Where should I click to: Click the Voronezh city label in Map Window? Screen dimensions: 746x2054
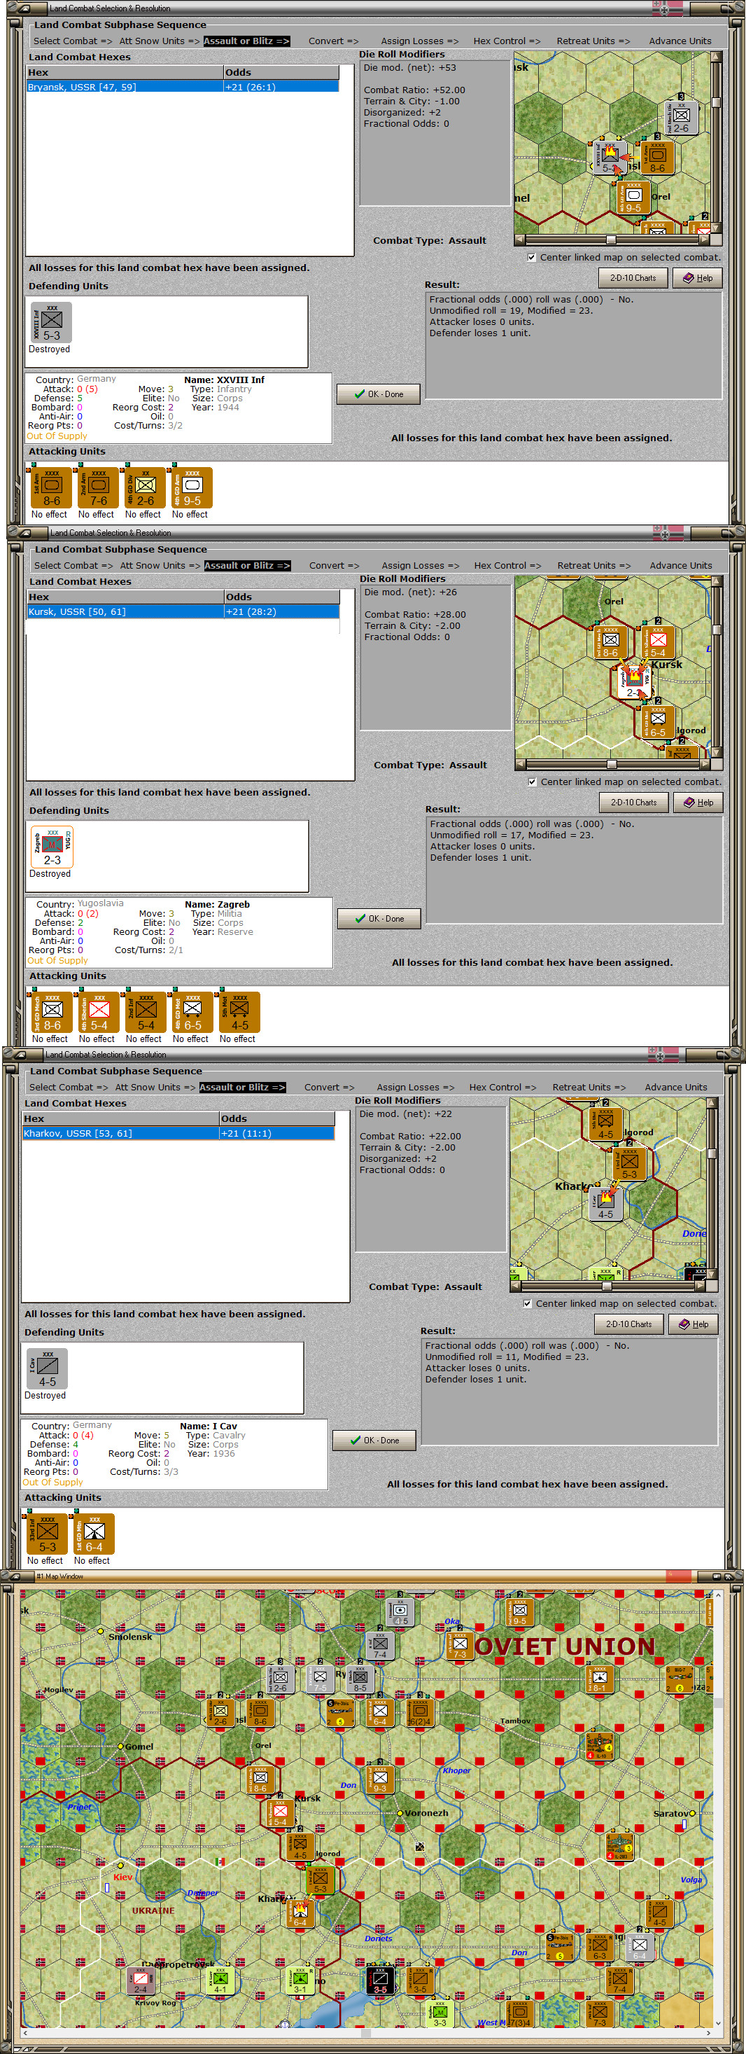click(426, 1813)
